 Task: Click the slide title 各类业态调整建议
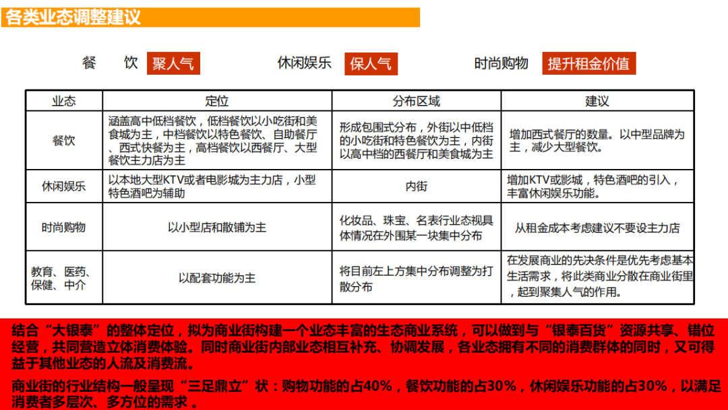point(73,18)
